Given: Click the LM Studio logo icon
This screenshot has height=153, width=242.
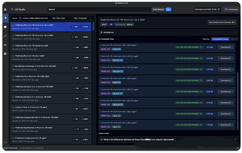Looking at the screenshot, I should point(12,9).
